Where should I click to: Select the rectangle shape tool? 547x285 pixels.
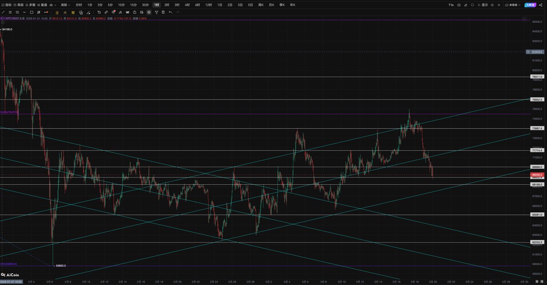[31, 12]
